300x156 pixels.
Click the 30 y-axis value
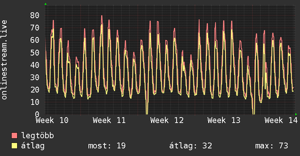click(x=35, y=77)
